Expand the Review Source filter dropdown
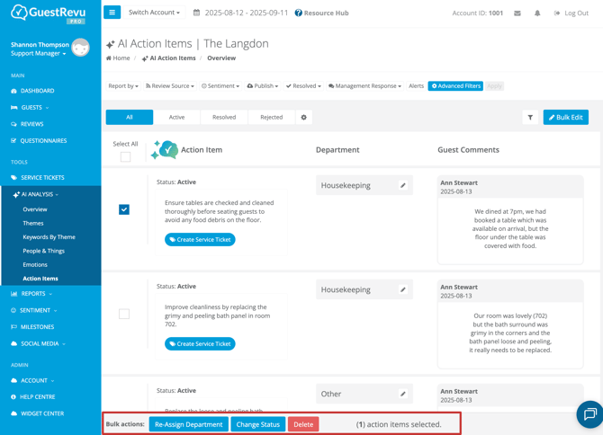 (x=170, y=86)
